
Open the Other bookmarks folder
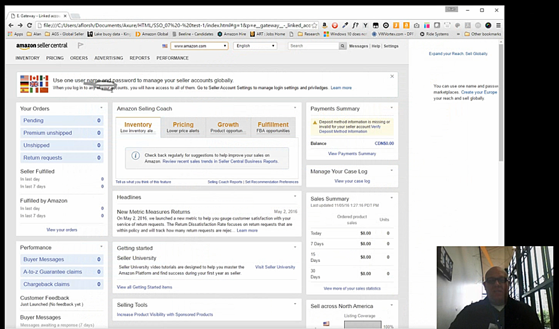point(483,34)
